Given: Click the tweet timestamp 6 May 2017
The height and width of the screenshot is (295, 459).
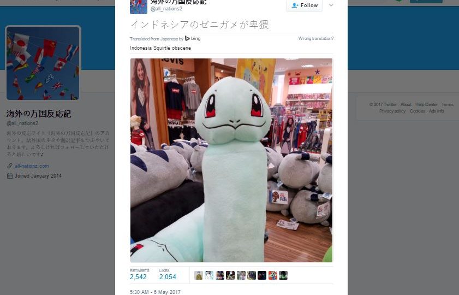Looking at the screenshot, I should click(155, 292).
